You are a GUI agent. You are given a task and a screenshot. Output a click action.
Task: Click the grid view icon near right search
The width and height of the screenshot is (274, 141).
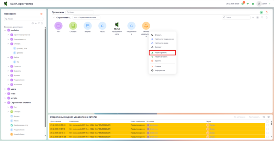point(257,17)
